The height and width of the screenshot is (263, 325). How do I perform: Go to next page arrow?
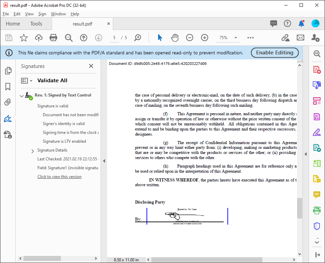(x=99, y=38)
